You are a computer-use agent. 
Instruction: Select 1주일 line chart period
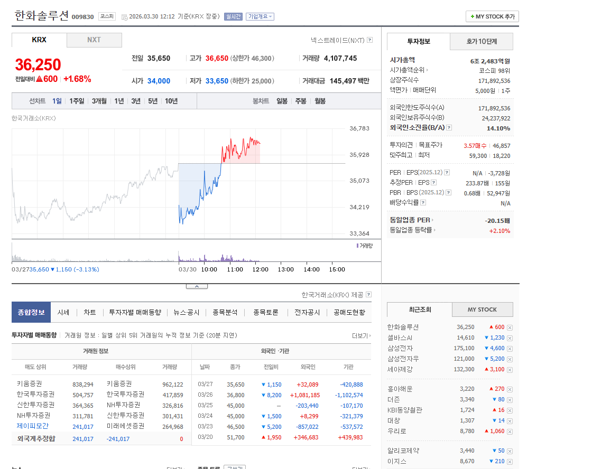[77, 101]
